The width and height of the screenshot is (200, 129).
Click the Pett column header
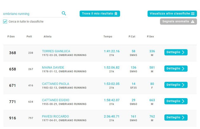(x=29, y=36)
